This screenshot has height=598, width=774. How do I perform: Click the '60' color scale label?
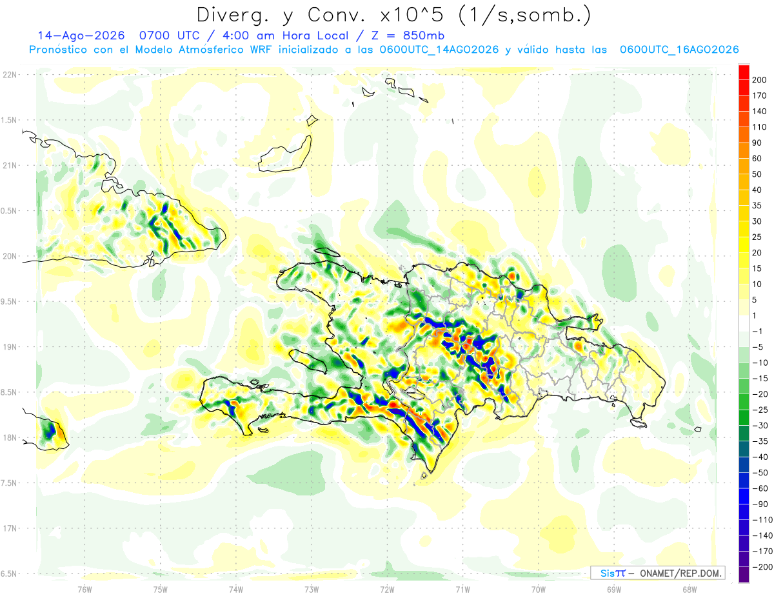[758, 159]
